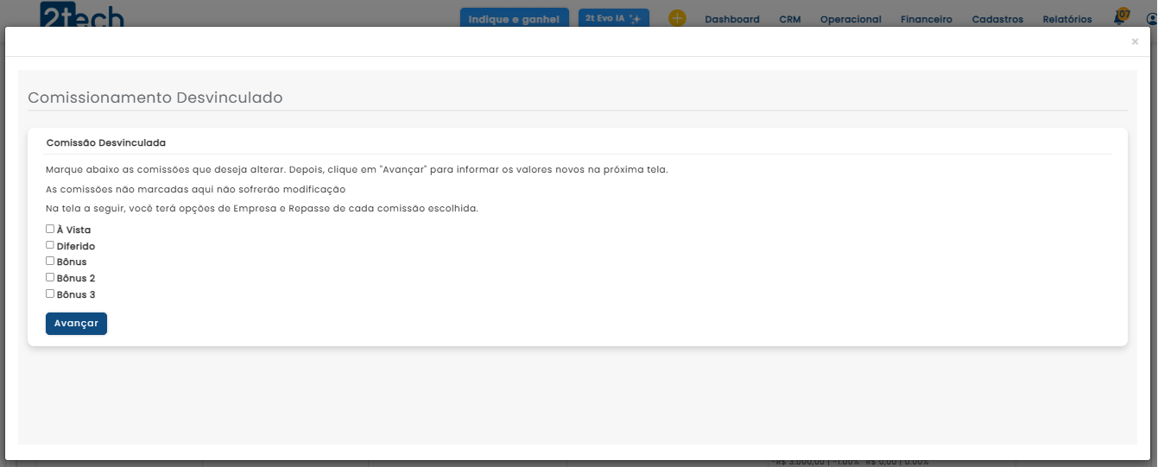Open the user profile icon
This screenshot has width=1158, height=467.
click(x=1151, y=19)
